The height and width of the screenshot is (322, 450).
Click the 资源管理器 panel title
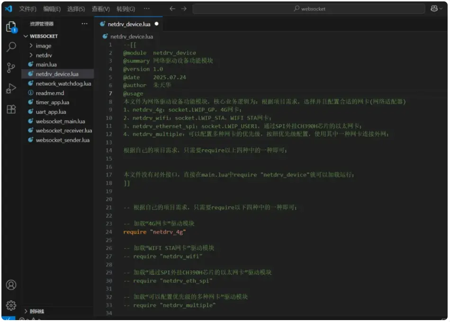tap(42, 24)
